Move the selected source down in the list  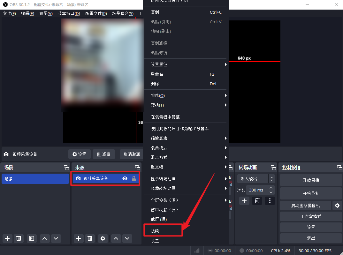(x=127, y=238)
